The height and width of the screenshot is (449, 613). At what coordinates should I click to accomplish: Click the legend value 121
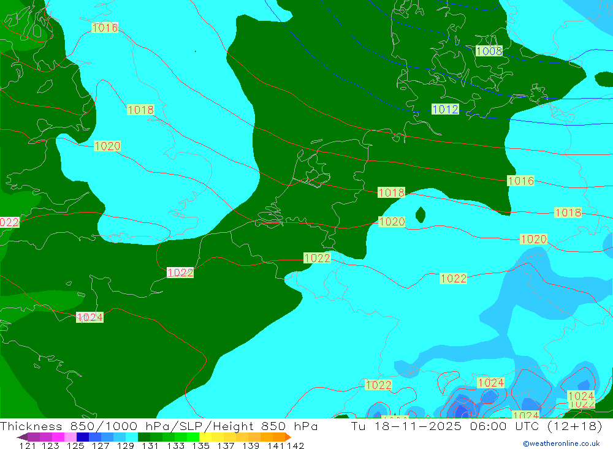pos(28,445)
